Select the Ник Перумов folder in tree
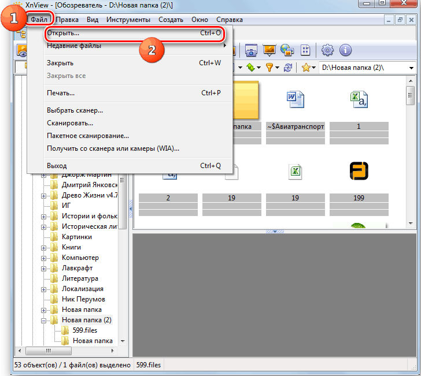 coord(83,299)
